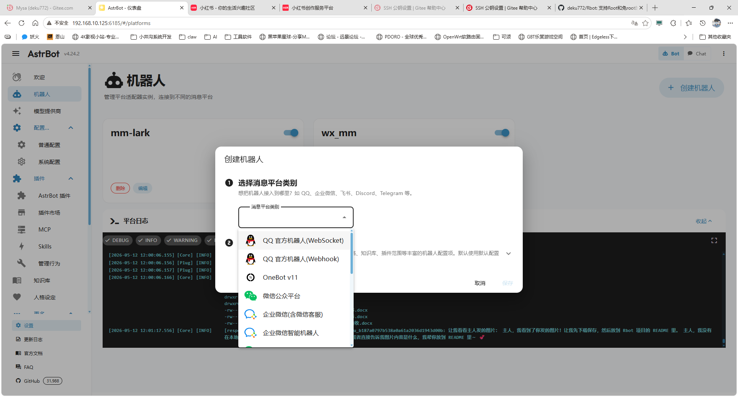The image size is (738, 397).
Task: Open new browser tab
Action: point(655,8)
